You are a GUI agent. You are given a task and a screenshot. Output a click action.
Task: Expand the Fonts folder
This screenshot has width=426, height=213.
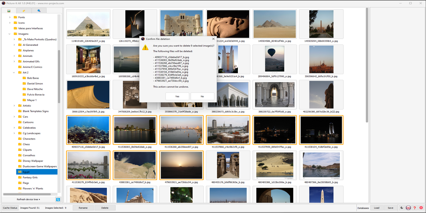[10, 17]
